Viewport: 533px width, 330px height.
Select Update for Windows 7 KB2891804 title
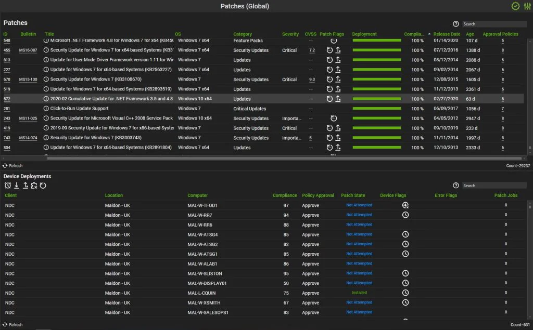(x=111, y=148)
